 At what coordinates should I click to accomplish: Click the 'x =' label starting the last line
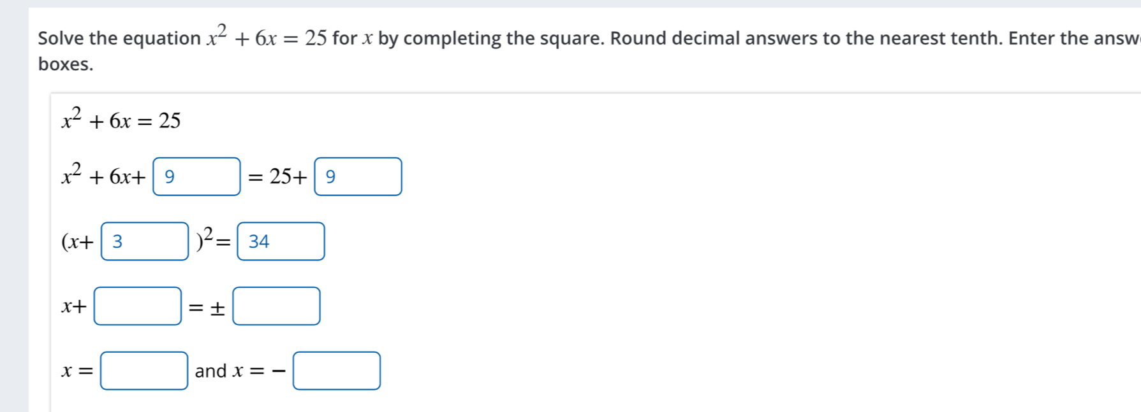click(x=77, y=371)
